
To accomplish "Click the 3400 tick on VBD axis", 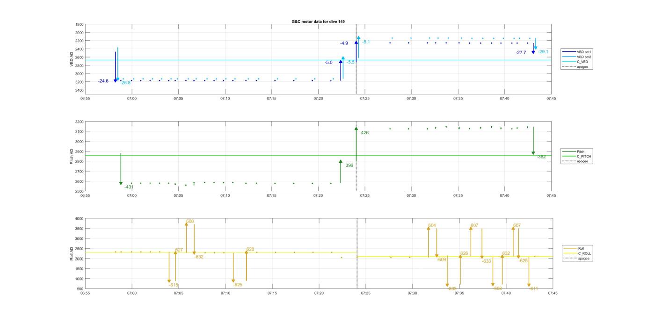I will point(80,90).
